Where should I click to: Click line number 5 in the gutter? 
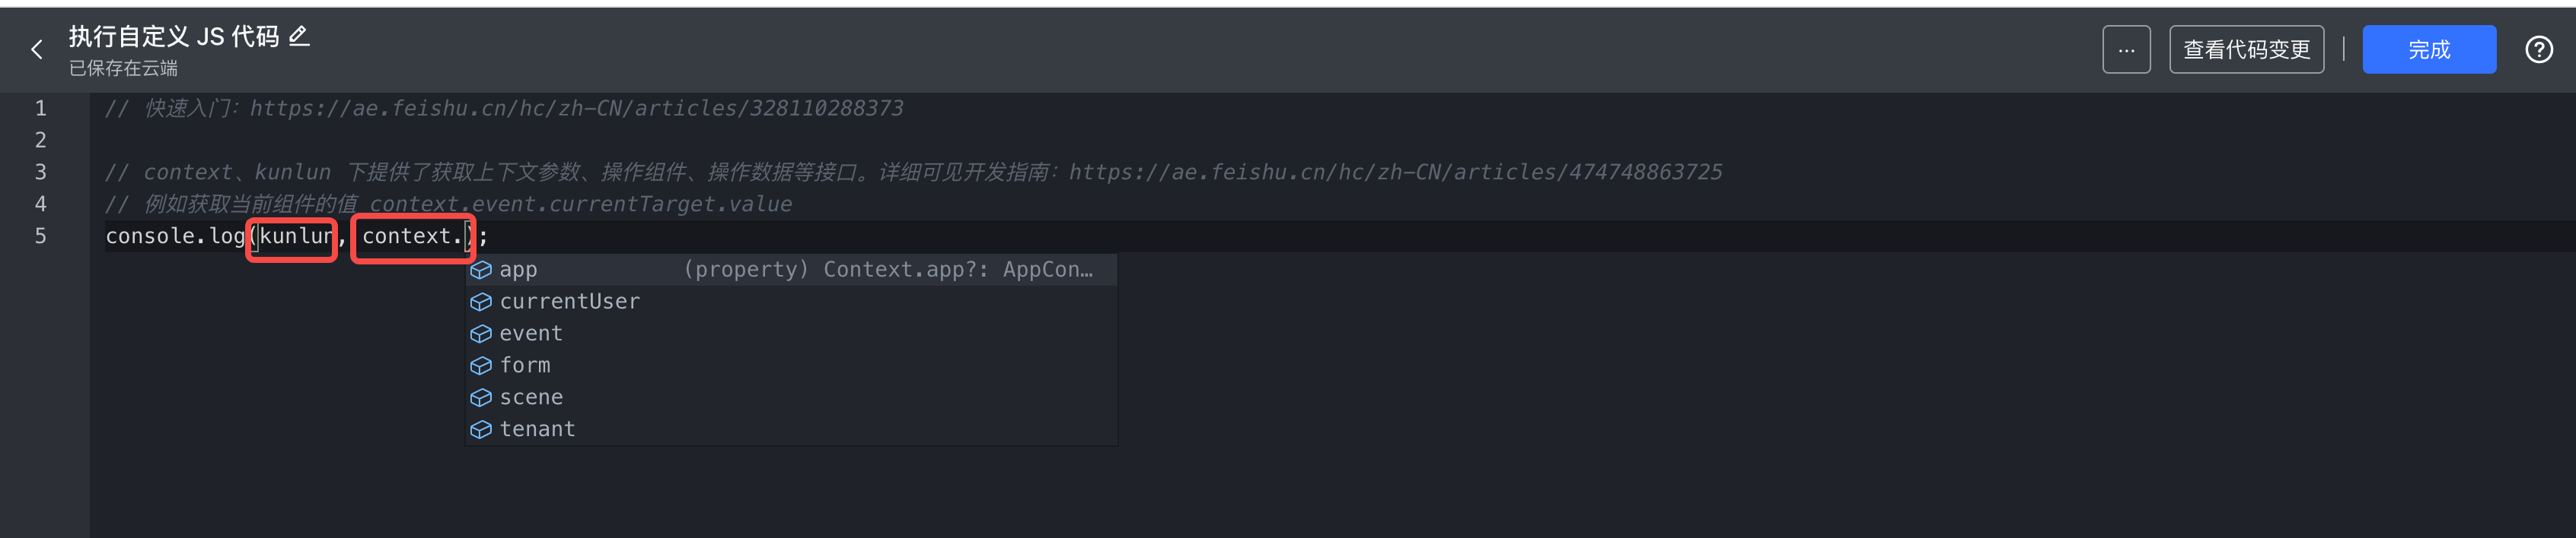pyautogui.click(x=41, y=236)
